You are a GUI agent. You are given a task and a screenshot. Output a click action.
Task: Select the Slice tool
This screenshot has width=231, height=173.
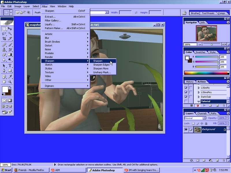pyautogui.click(x=10, y=39)
